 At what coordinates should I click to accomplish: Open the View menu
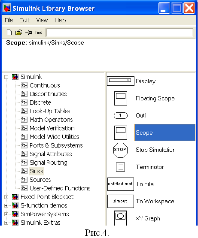click(x=42, y=20)
